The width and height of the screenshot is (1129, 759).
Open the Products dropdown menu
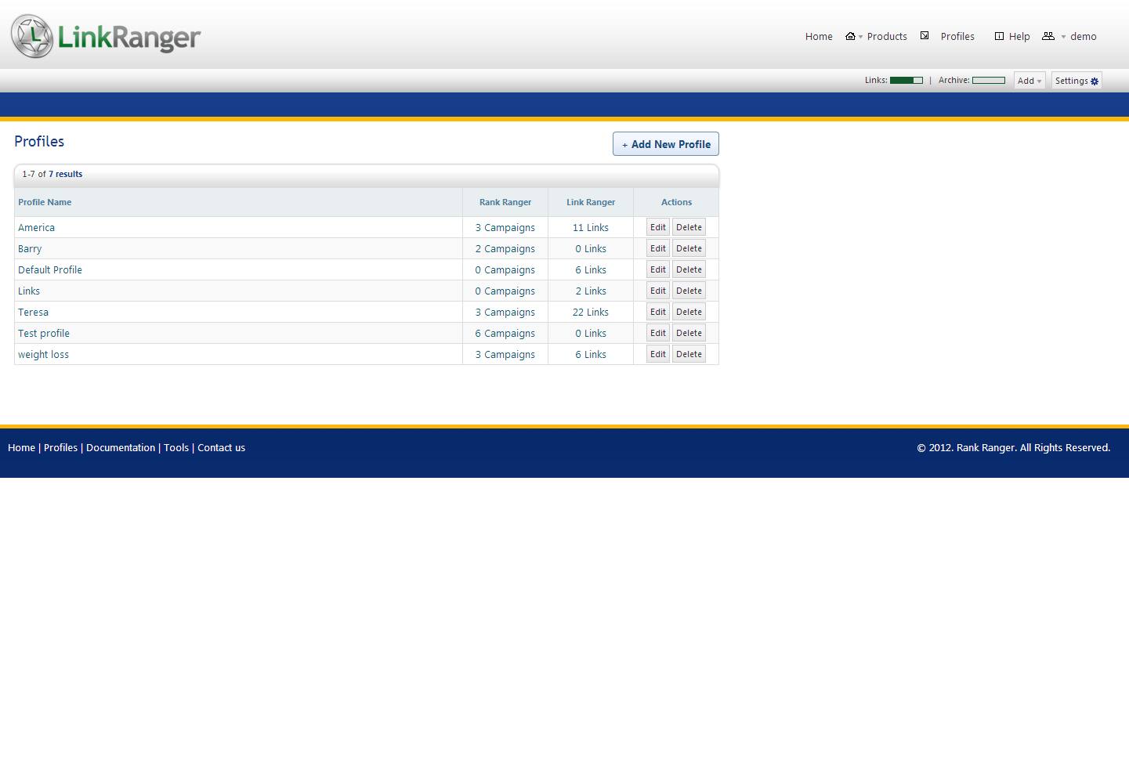pyautogui.click(x=886, y=37)
